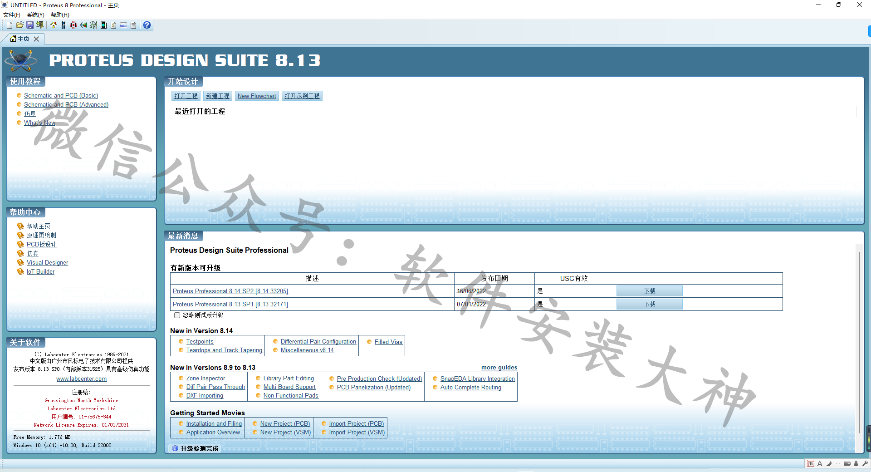The width and height of the screenshot is (871, 472).
Task: Toggle IME A letter mode icon
Action: [x=820, y=464]
